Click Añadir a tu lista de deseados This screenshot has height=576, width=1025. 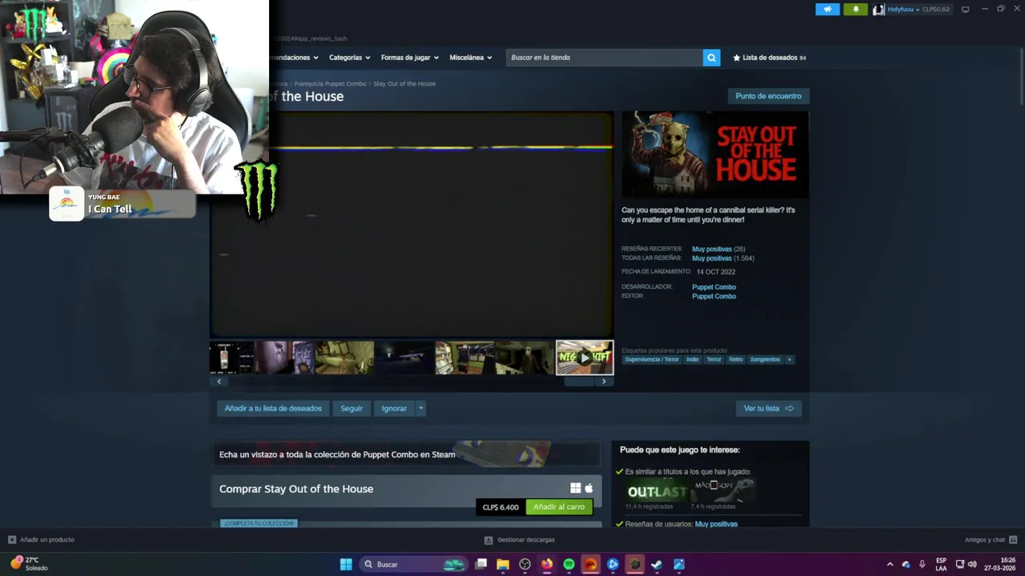273,409
